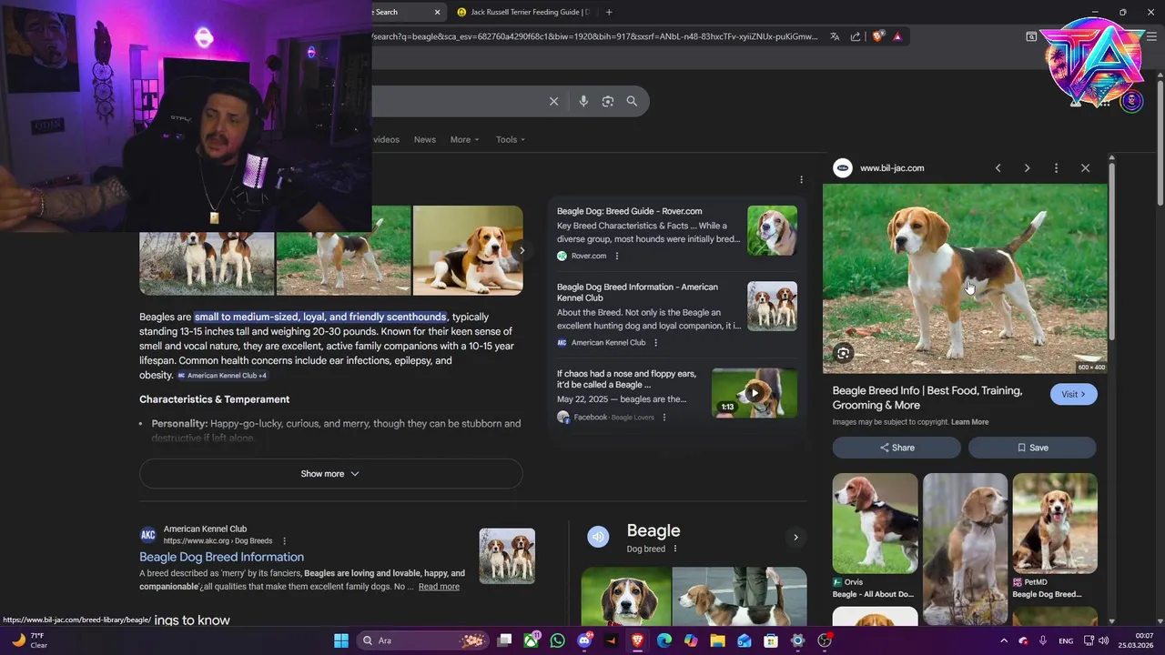
Task: Open weather widget 71°F Clear
Action: (29, 640)
